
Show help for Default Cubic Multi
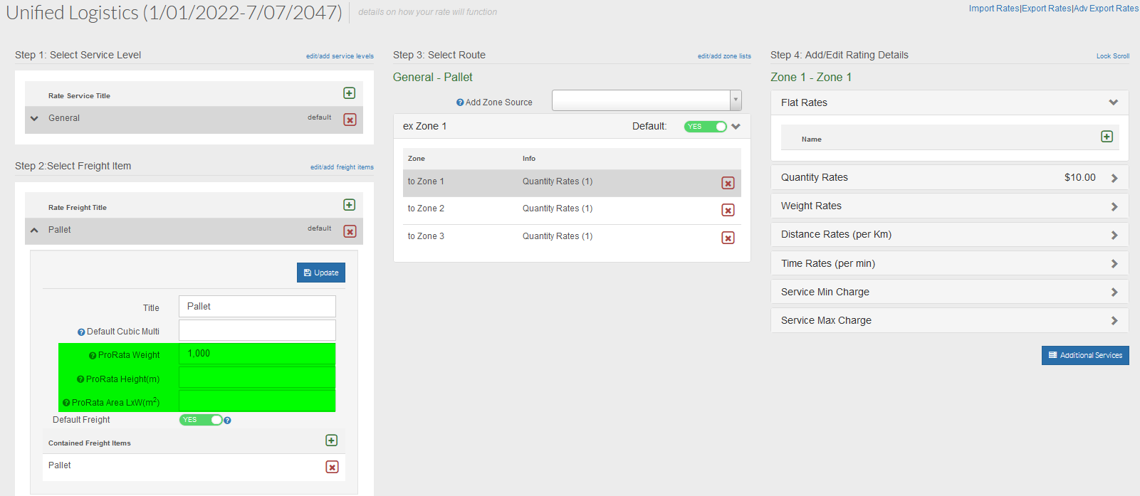click(81, 332)
